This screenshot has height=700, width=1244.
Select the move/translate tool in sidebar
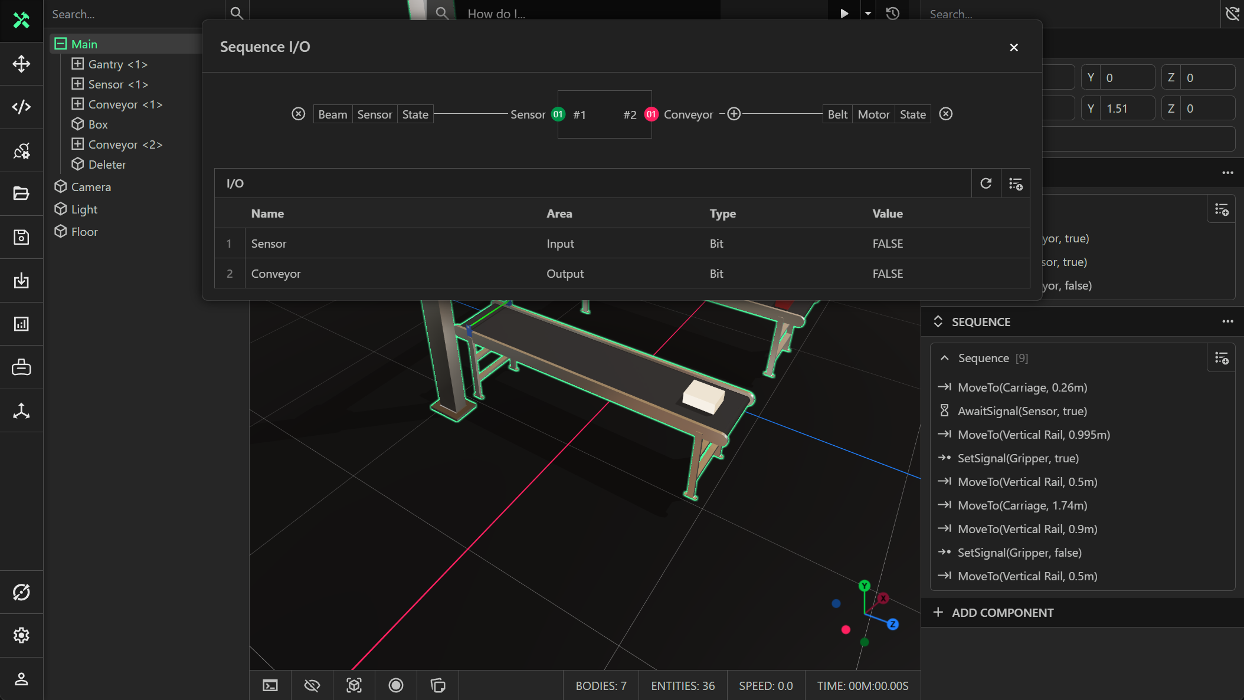[x=21, y=64]
